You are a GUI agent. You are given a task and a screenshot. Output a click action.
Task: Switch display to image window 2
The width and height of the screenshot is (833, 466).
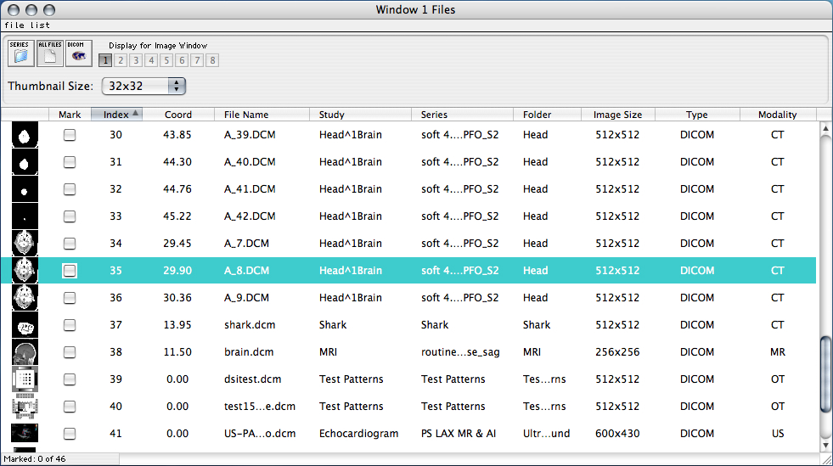[121, 60]
